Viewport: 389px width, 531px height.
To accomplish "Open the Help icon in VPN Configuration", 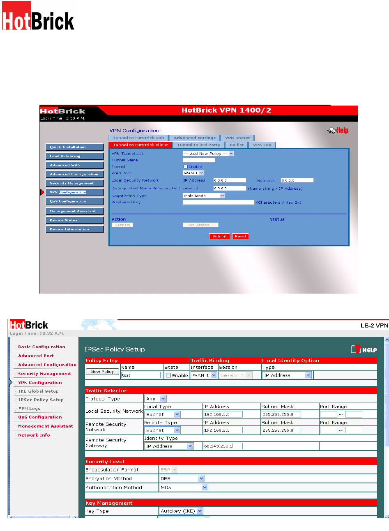I will tap(338, 130).
